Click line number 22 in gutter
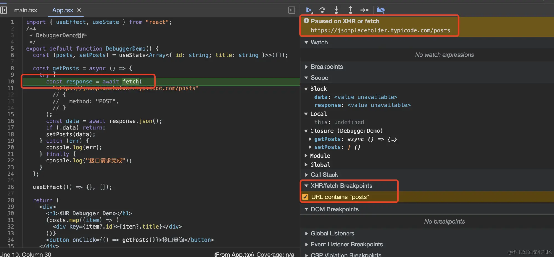554x257 pixels. tap(11, 161)
